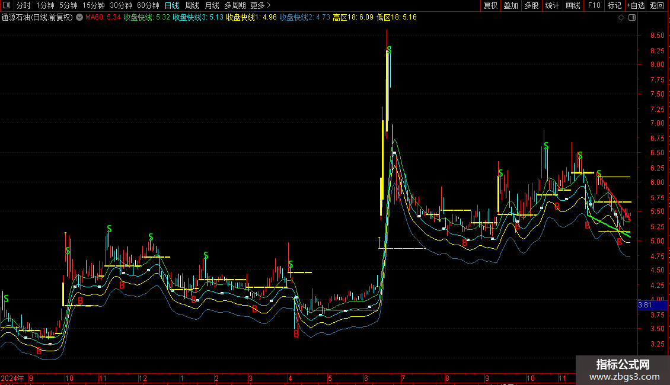
Task: Open the 复权 adjustment menu
Action: (490, 5)
